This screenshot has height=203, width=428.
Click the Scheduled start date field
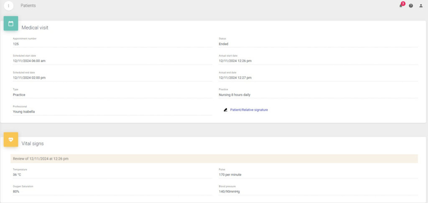[29, 61]
